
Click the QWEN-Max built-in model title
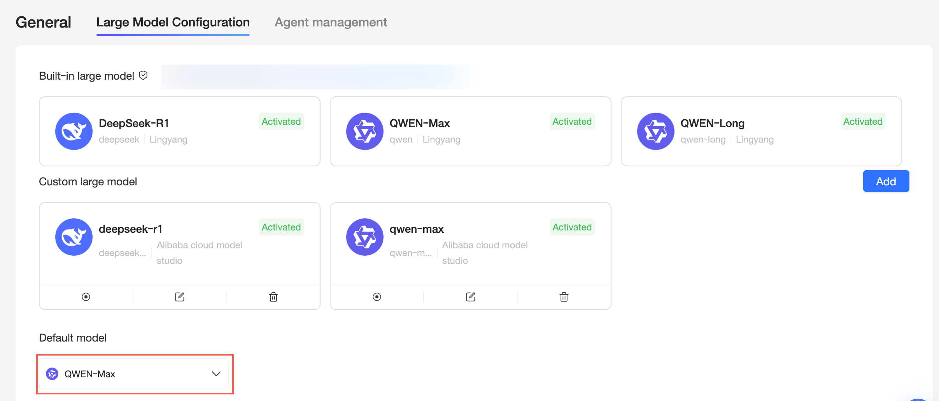tap(420, 123)
